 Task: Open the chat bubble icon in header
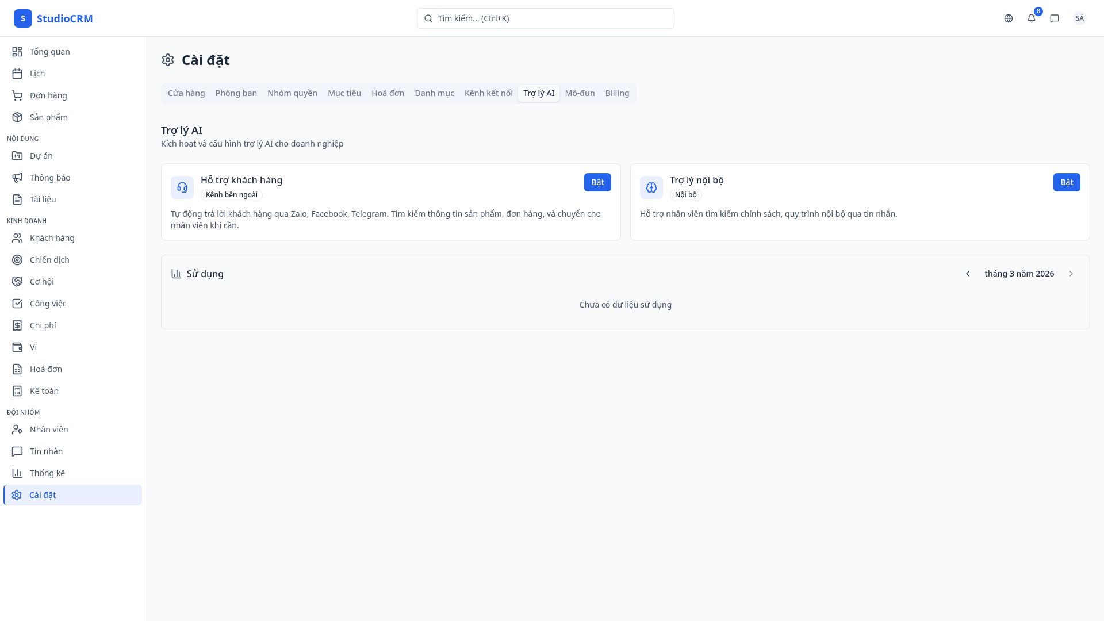point(1054,18)
